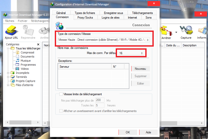Viewport: 208px width, 139px height.
Task: Switch to the Types de fichiers tab
Action: coord(85,13)
